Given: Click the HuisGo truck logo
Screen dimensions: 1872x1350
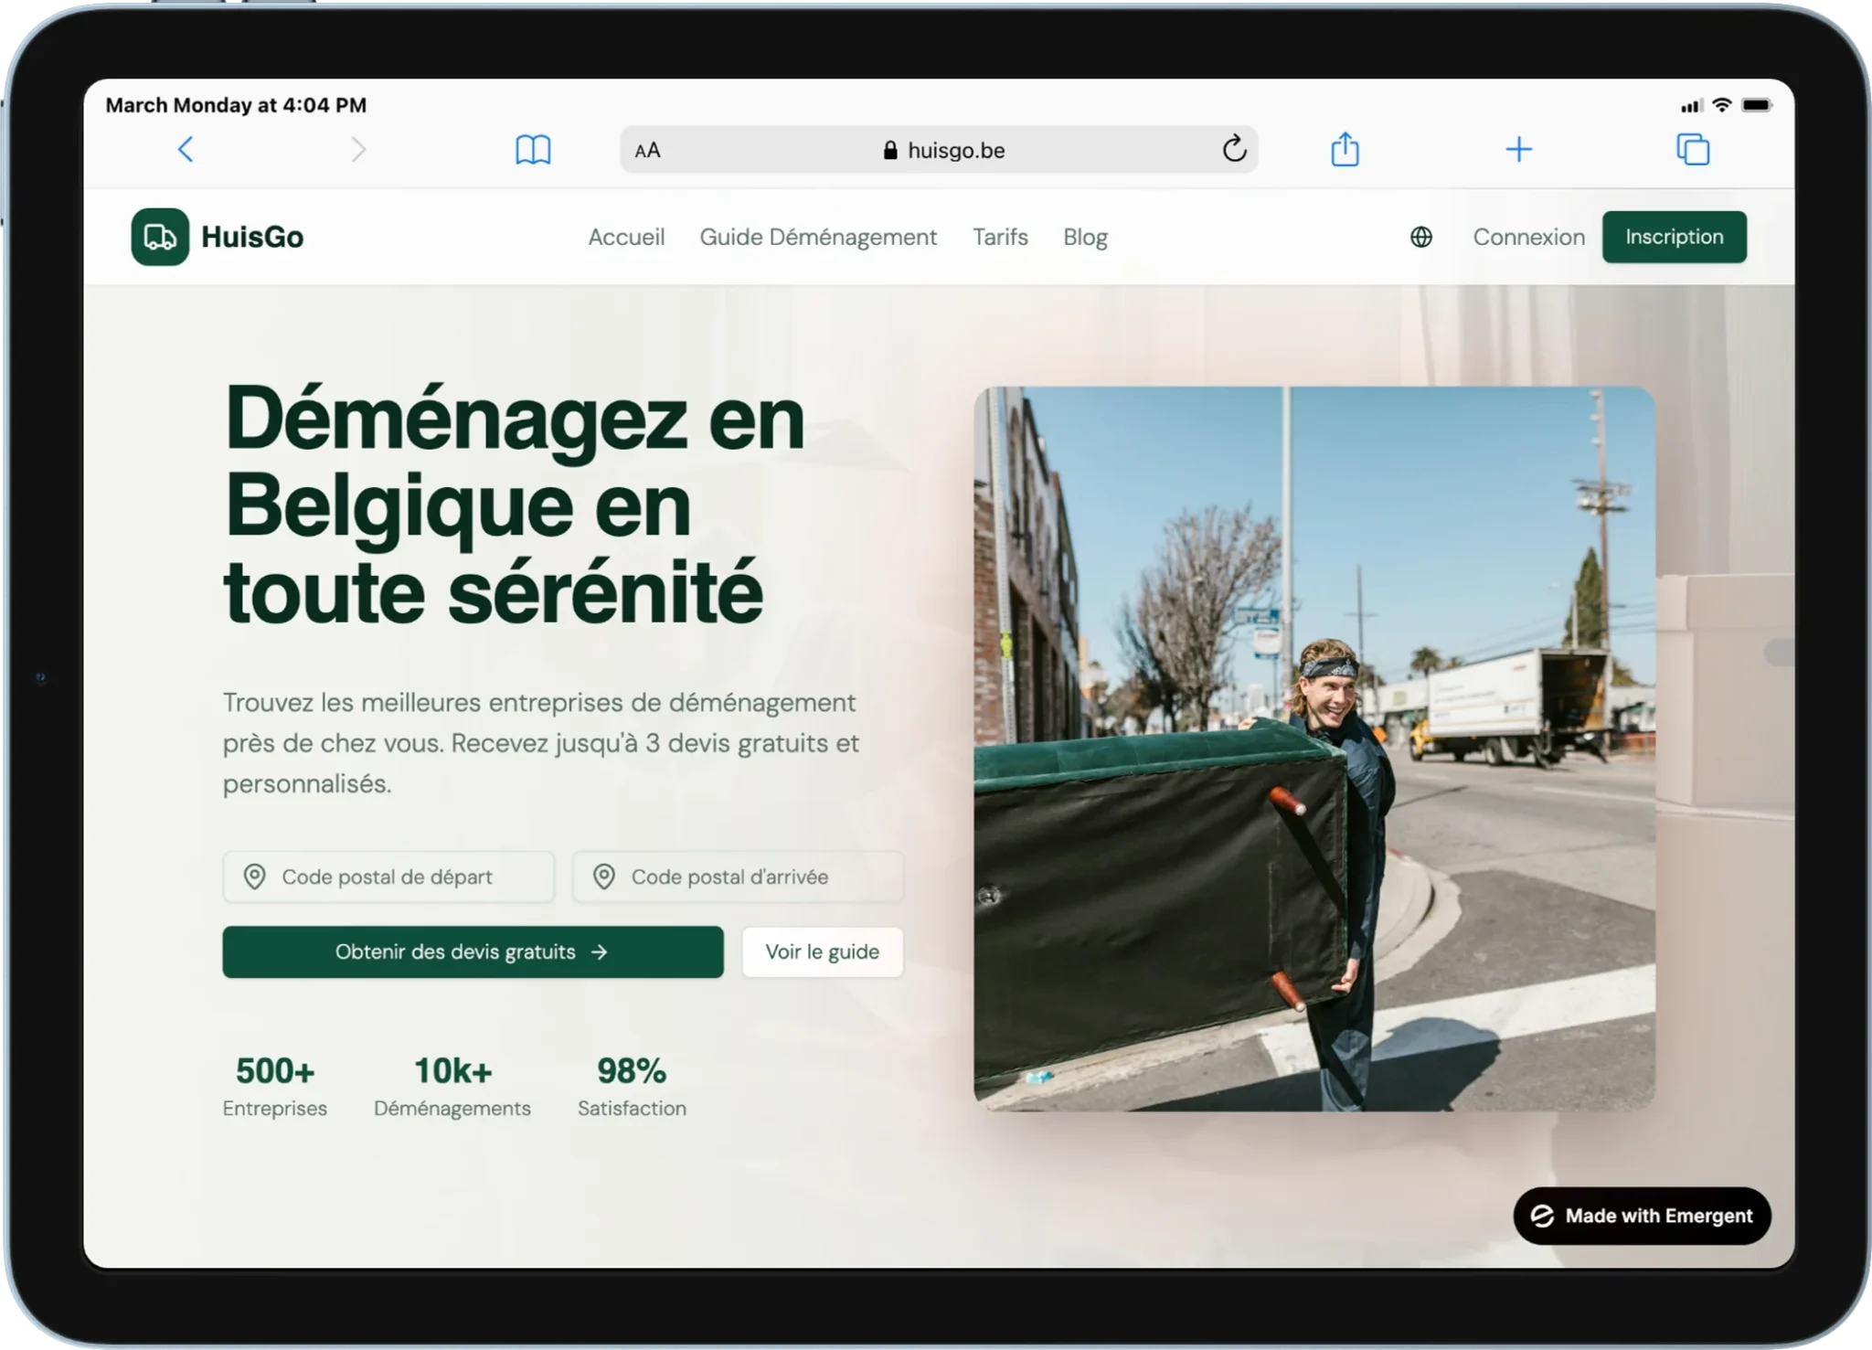Looking at the screenshot, I should (160, 237).
